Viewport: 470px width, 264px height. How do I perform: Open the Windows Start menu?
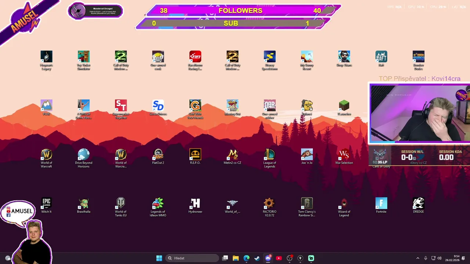point(159,258)
